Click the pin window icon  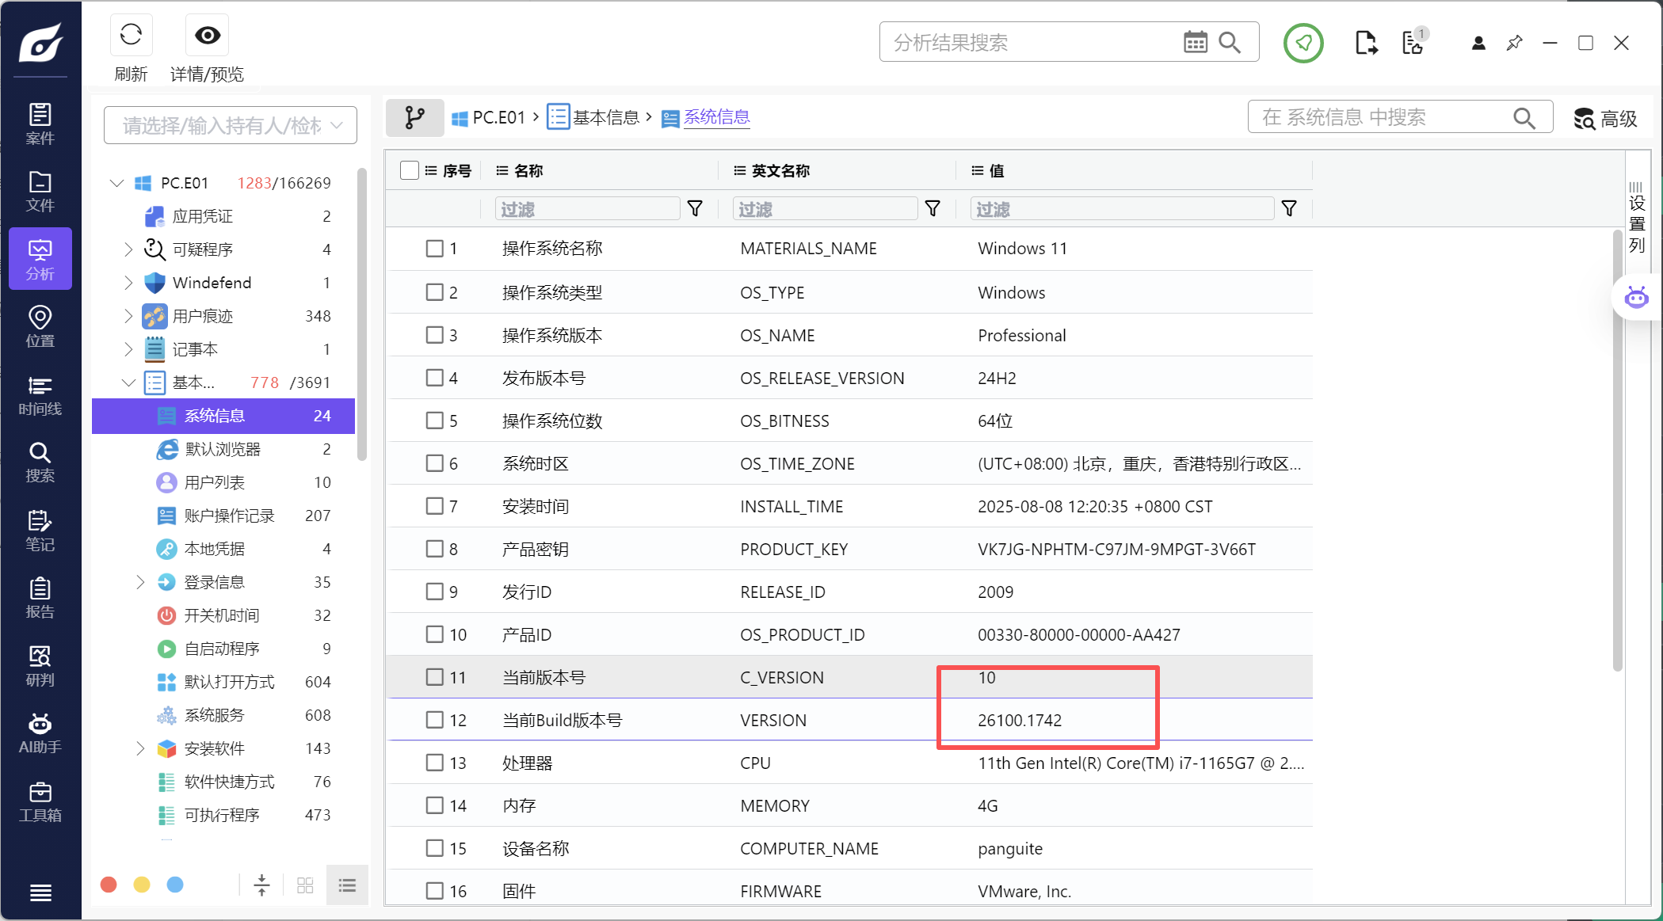click(x=1514, y=43)
